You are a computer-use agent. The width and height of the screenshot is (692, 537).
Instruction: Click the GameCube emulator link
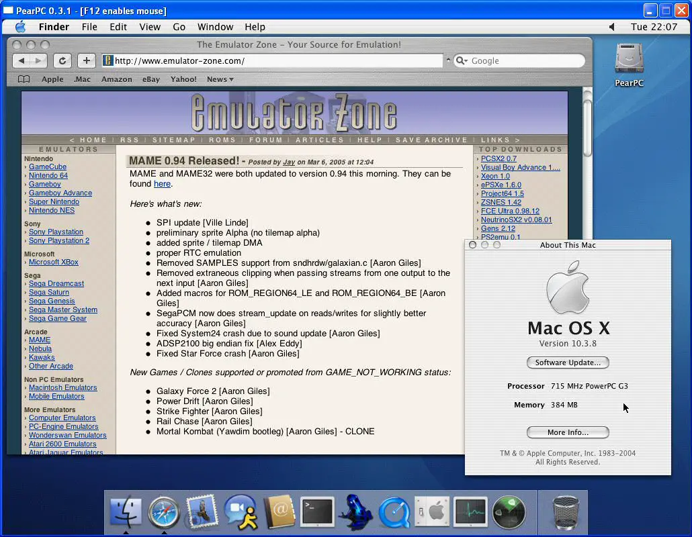point(48,166)
